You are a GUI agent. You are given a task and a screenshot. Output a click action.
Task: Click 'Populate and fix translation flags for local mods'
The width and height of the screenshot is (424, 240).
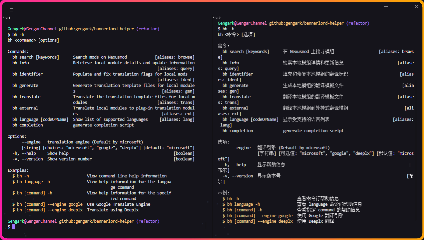click(130, 74)
